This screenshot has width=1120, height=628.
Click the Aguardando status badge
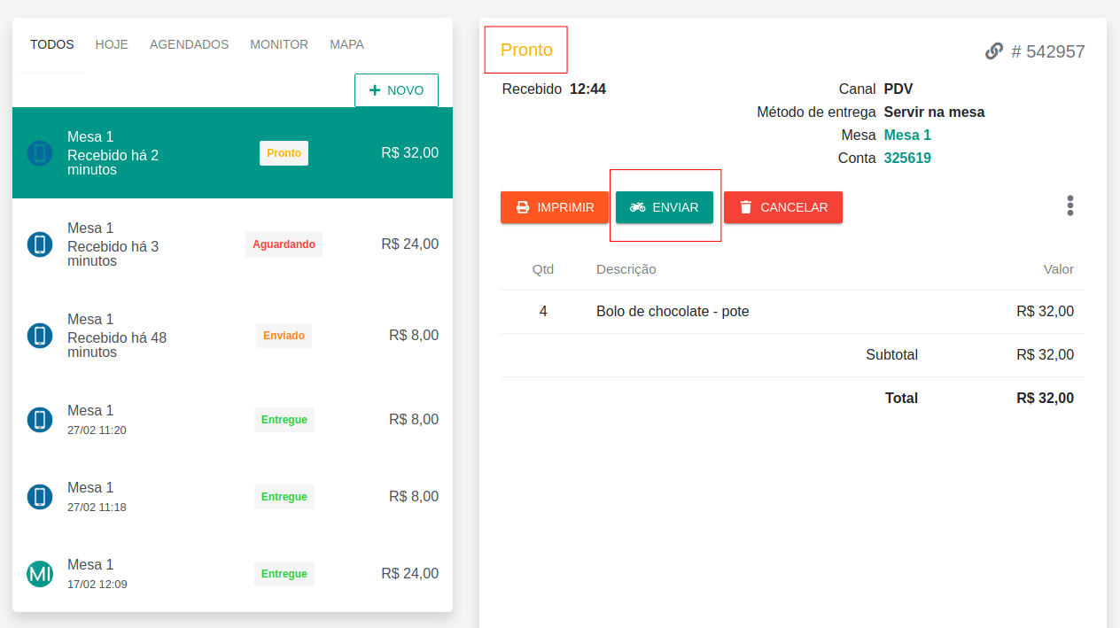pos(284,244)
